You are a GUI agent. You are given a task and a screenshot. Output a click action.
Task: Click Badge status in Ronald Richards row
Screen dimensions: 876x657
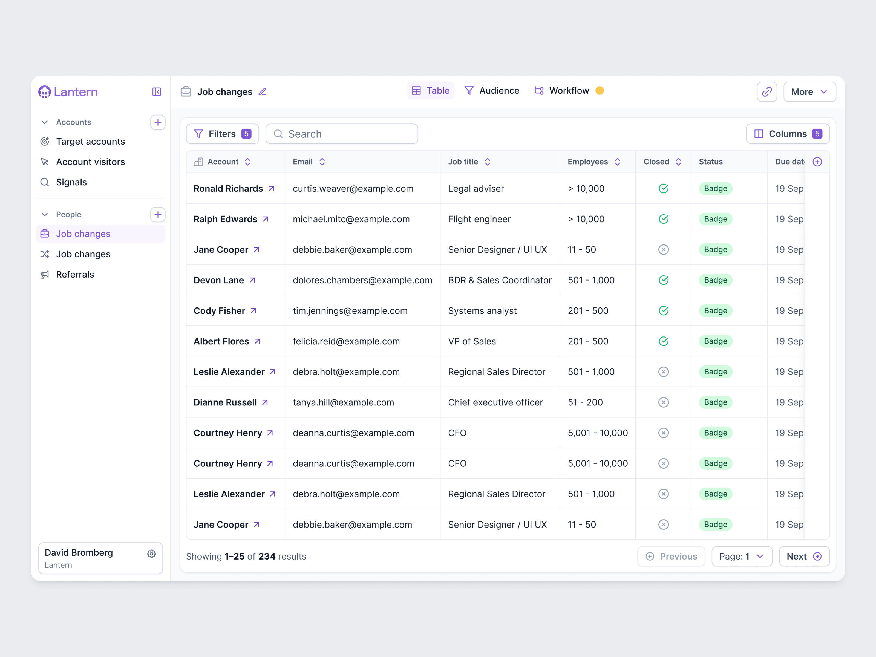click(x=715, y=189)
